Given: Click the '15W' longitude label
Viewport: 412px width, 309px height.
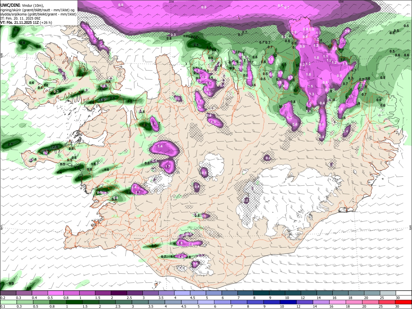Looking at the screenshot, I should 341,2.
